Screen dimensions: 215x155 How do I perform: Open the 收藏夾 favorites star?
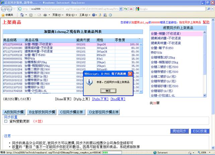coord(7,15)
